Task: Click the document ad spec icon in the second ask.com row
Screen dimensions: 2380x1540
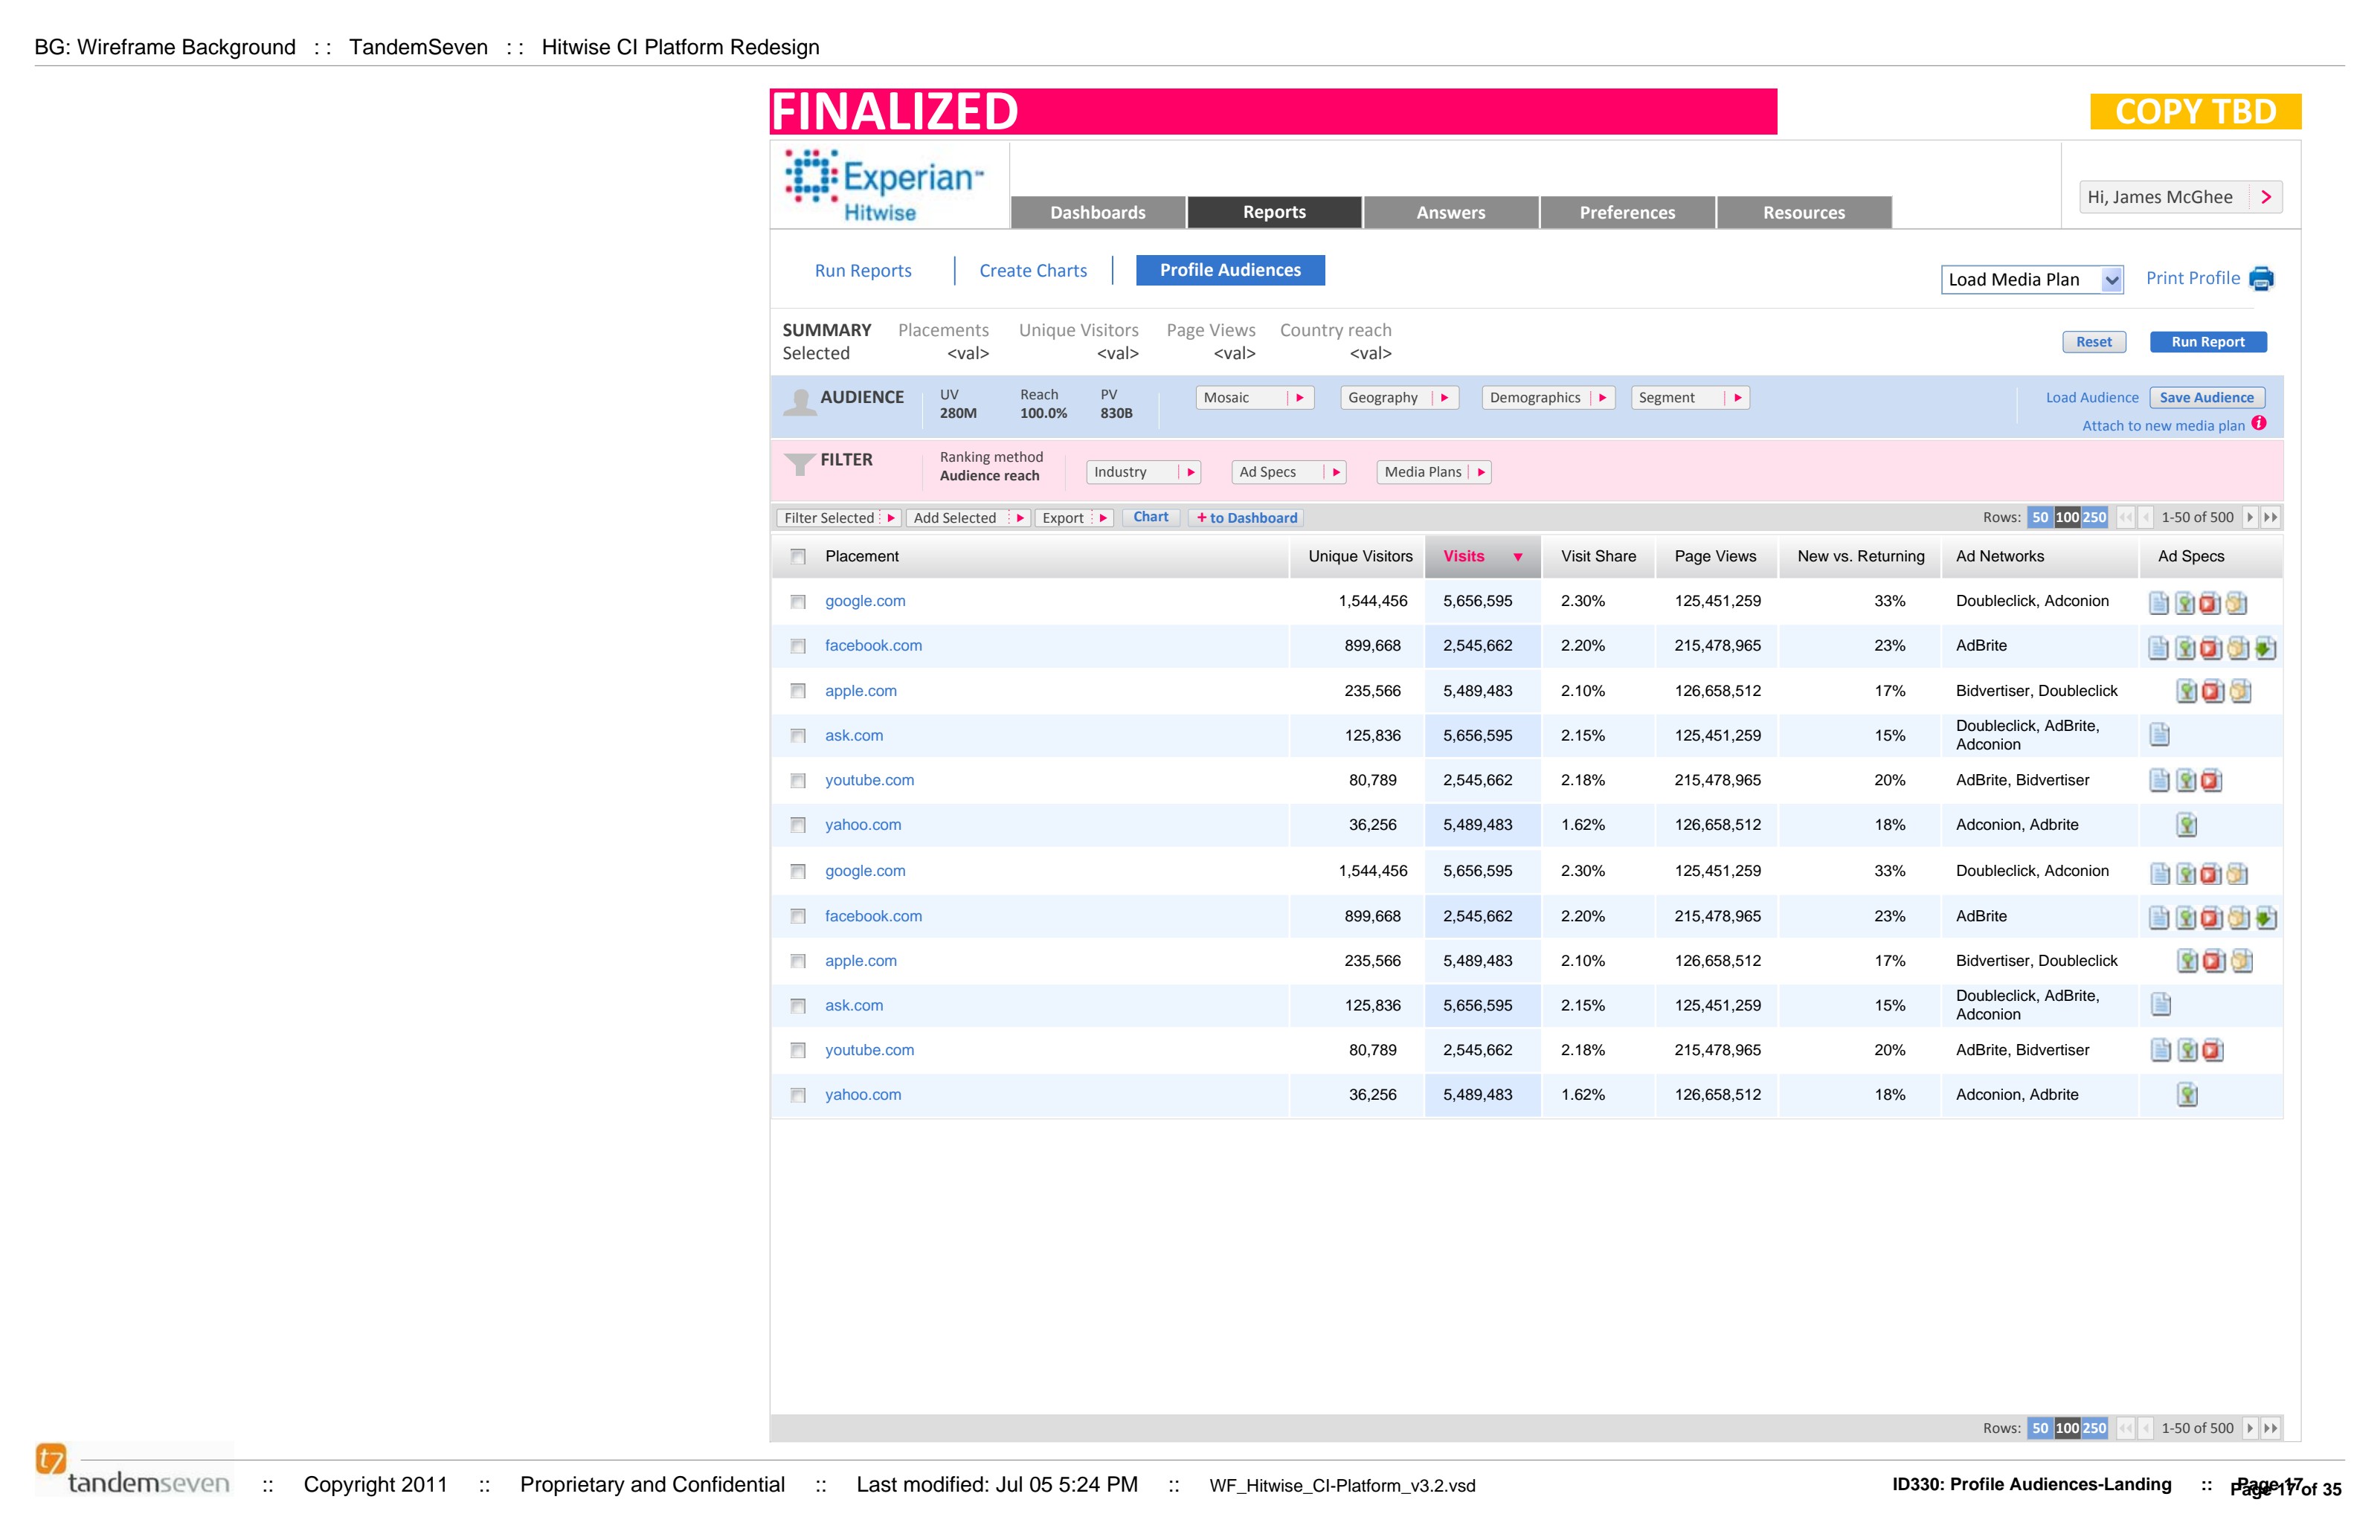Action: (x=2161, y=1005)
